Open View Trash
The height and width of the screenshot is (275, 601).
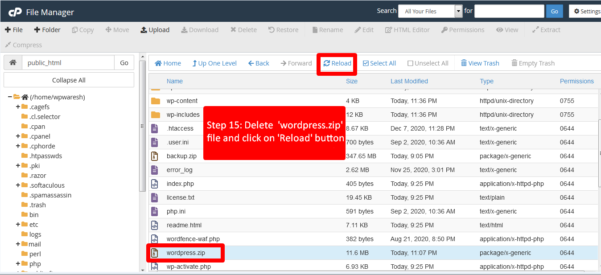(x=480, y=63)
